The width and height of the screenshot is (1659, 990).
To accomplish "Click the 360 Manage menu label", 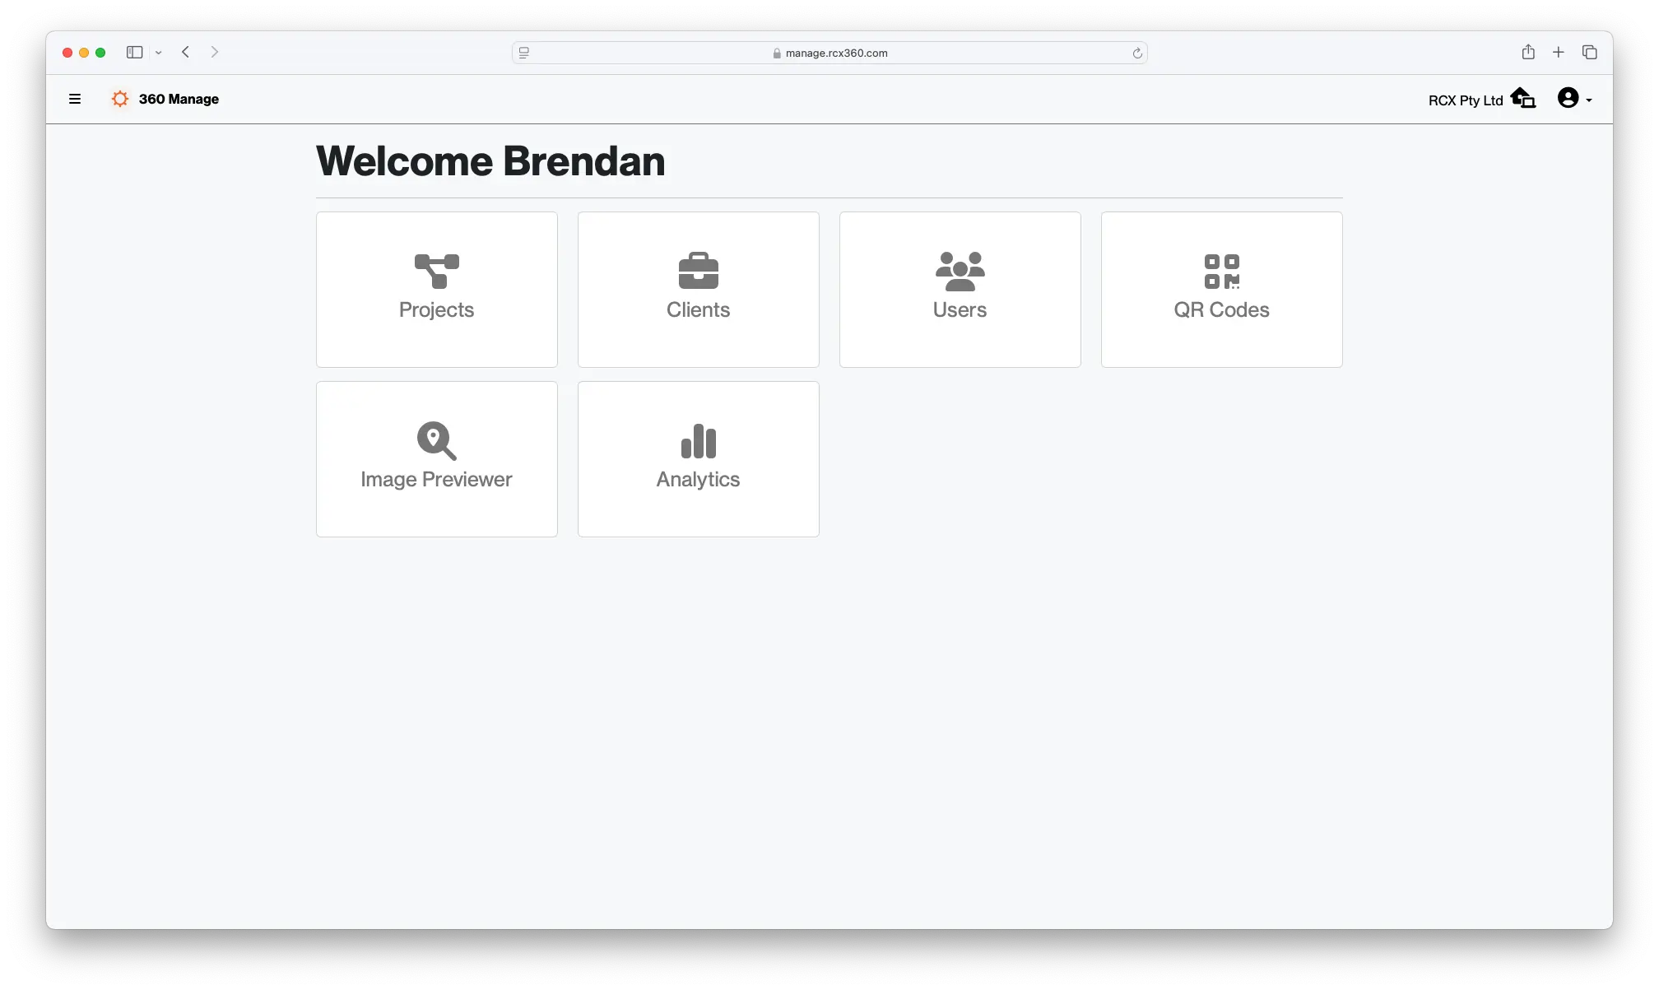I will [179, 99].
